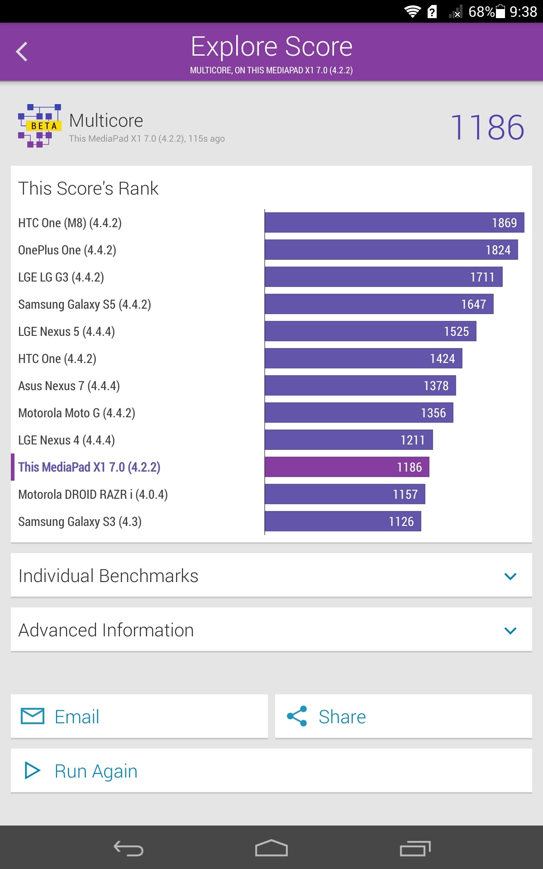Tap the large 1186 multicore score
The width and height of the screenshot is (543, 869).
487,127
